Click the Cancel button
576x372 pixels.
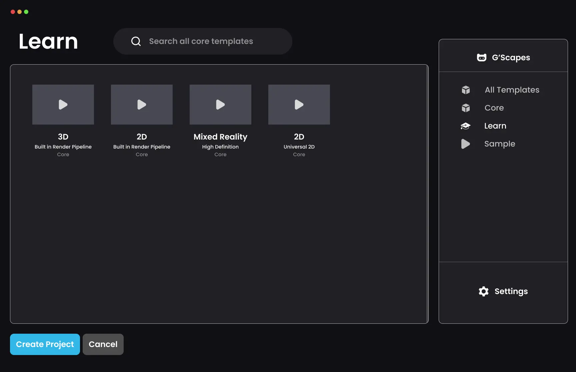pos(103,344)
